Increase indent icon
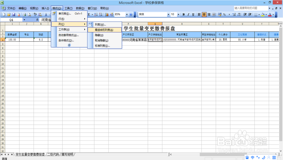283x160 pixels. [250, 15]
